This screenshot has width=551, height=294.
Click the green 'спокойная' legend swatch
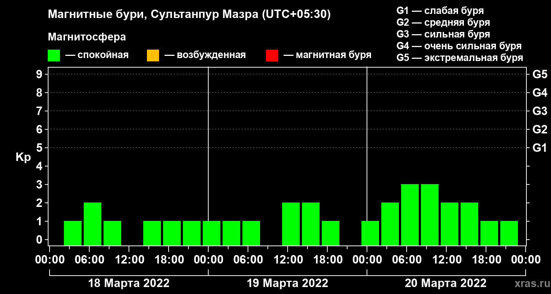[x=54, y=55]
